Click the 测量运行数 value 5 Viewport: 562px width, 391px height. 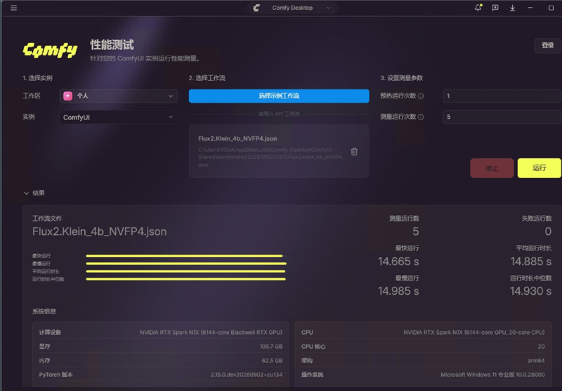click(415, 231)
